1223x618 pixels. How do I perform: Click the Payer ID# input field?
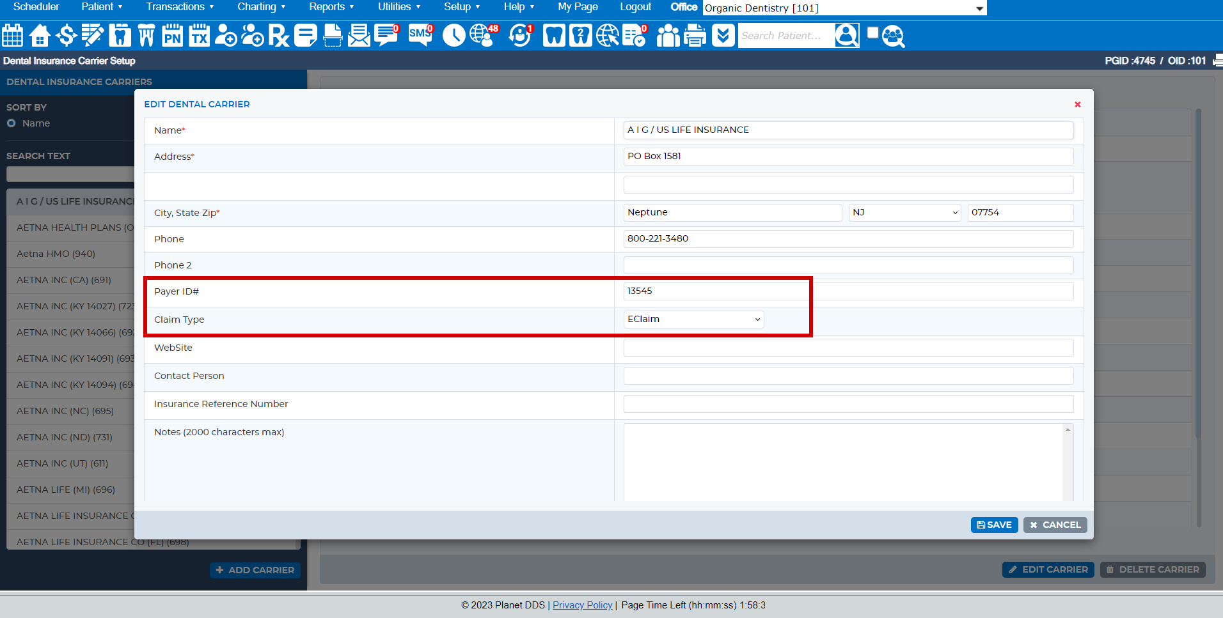848,291
